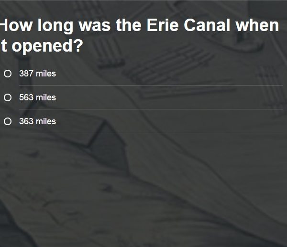Select the 387 miles radio button
This screenshot has height=247, width=287.
coord(7,74)
